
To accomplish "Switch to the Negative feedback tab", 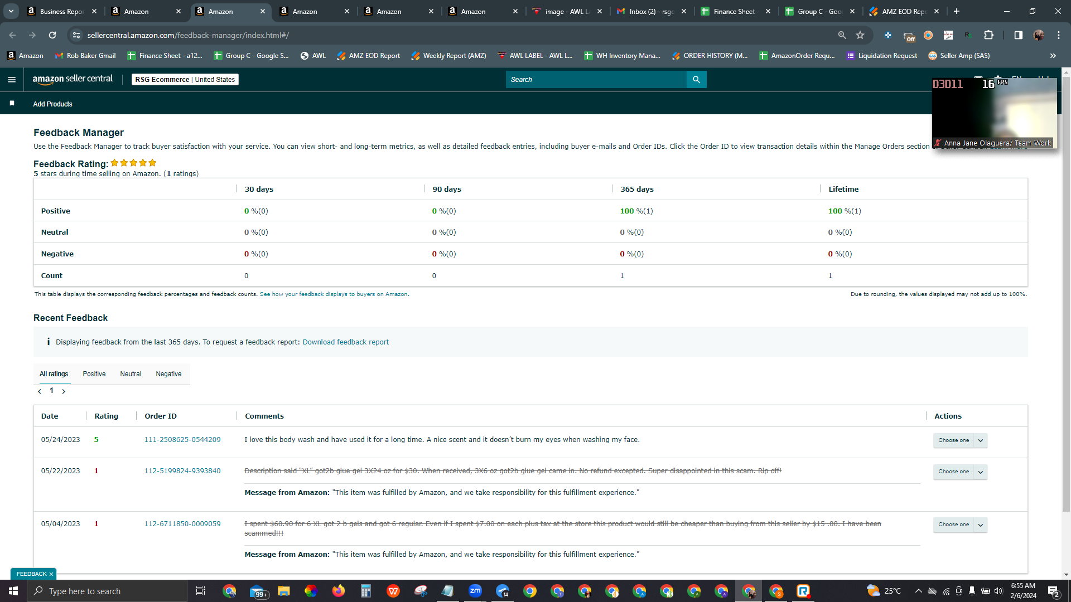I will [168, 374].
